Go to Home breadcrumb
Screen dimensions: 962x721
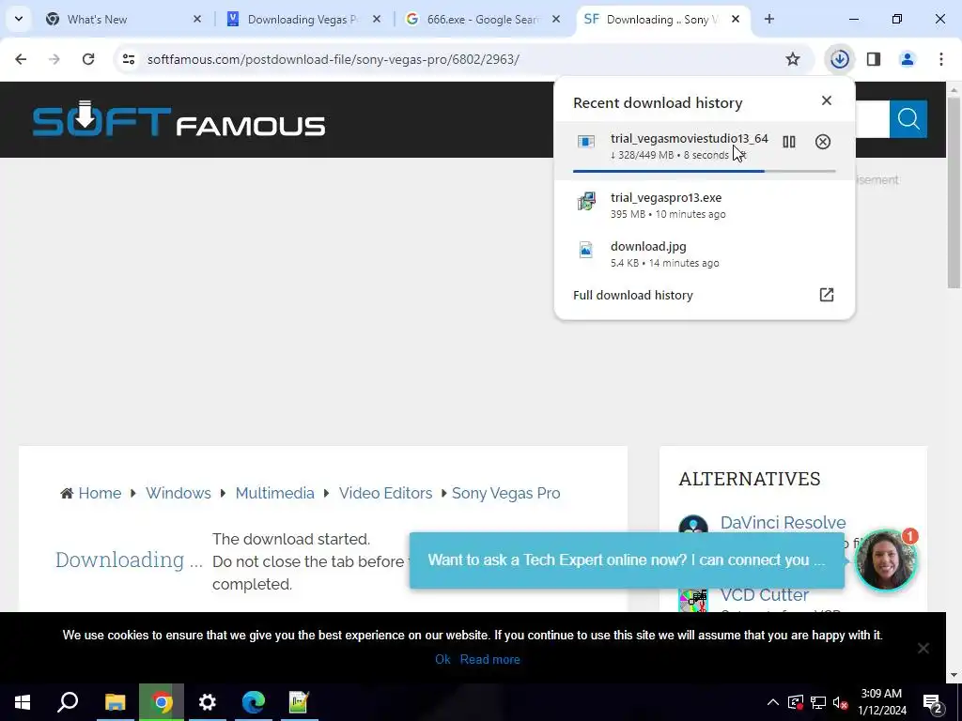(x=100, y=494)
